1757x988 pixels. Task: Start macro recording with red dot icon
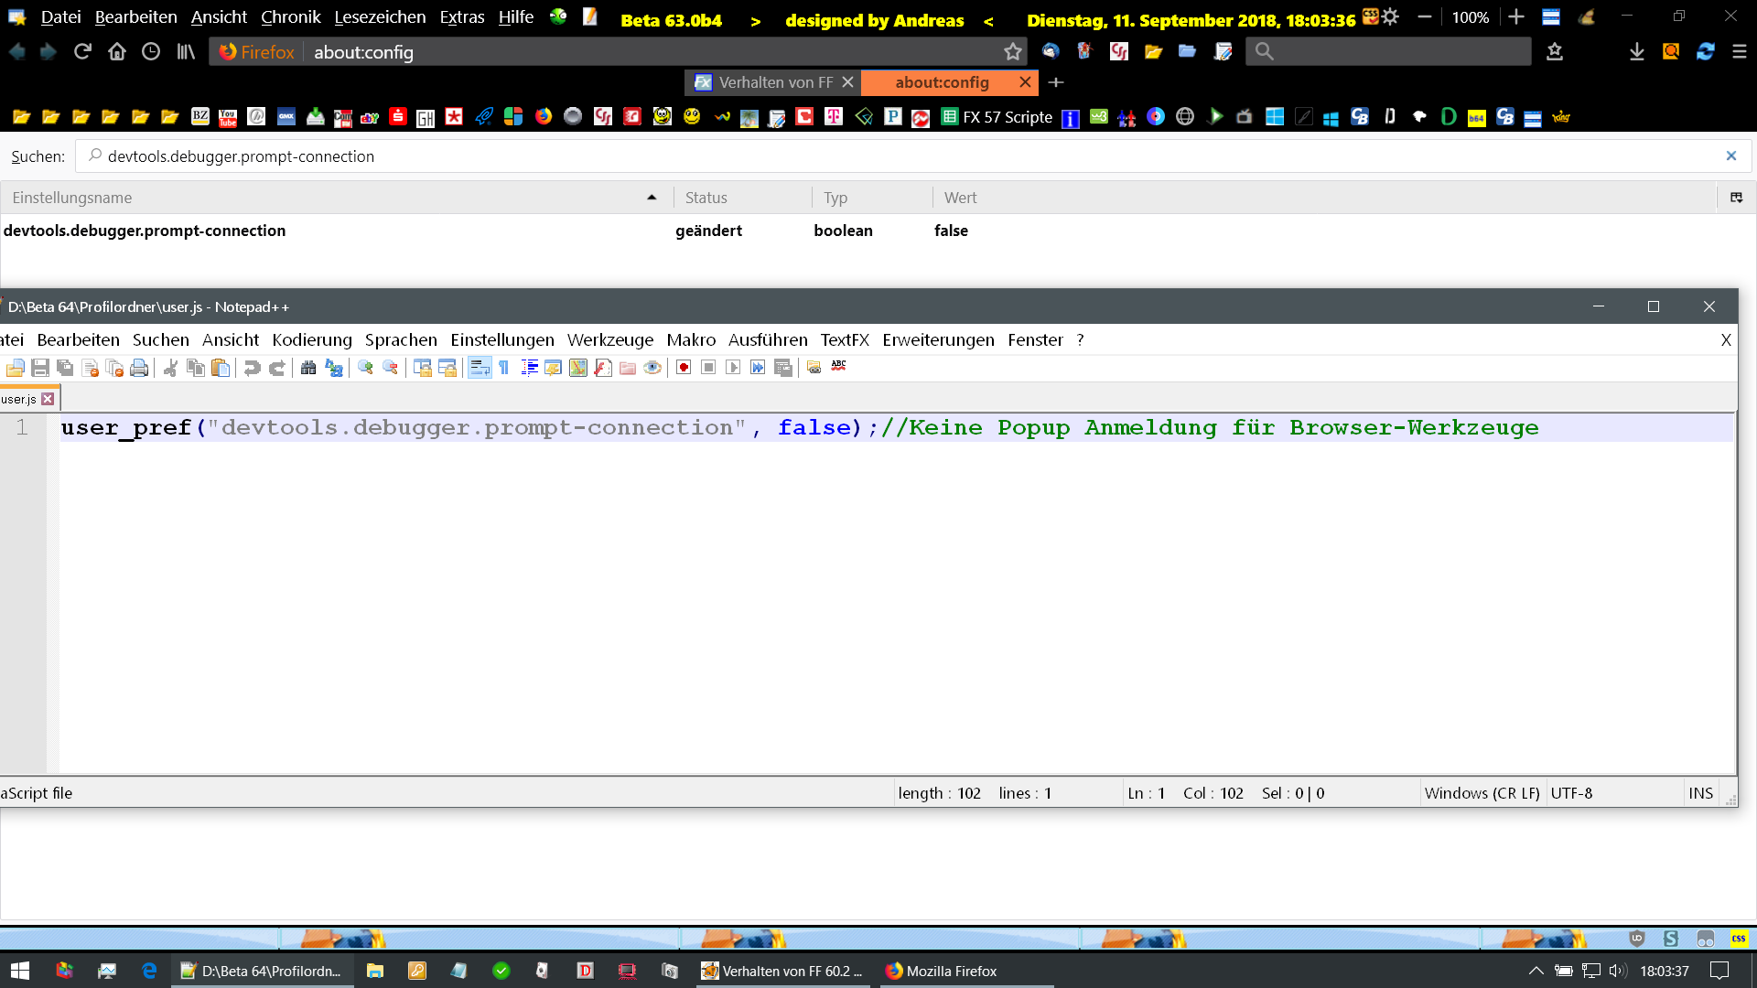tap(684, 368)
